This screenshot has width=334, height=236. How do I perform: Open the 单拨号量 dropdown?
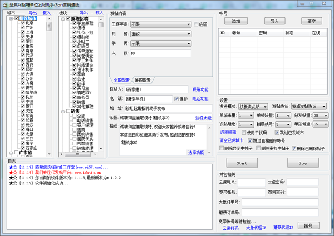coord(321,124)
